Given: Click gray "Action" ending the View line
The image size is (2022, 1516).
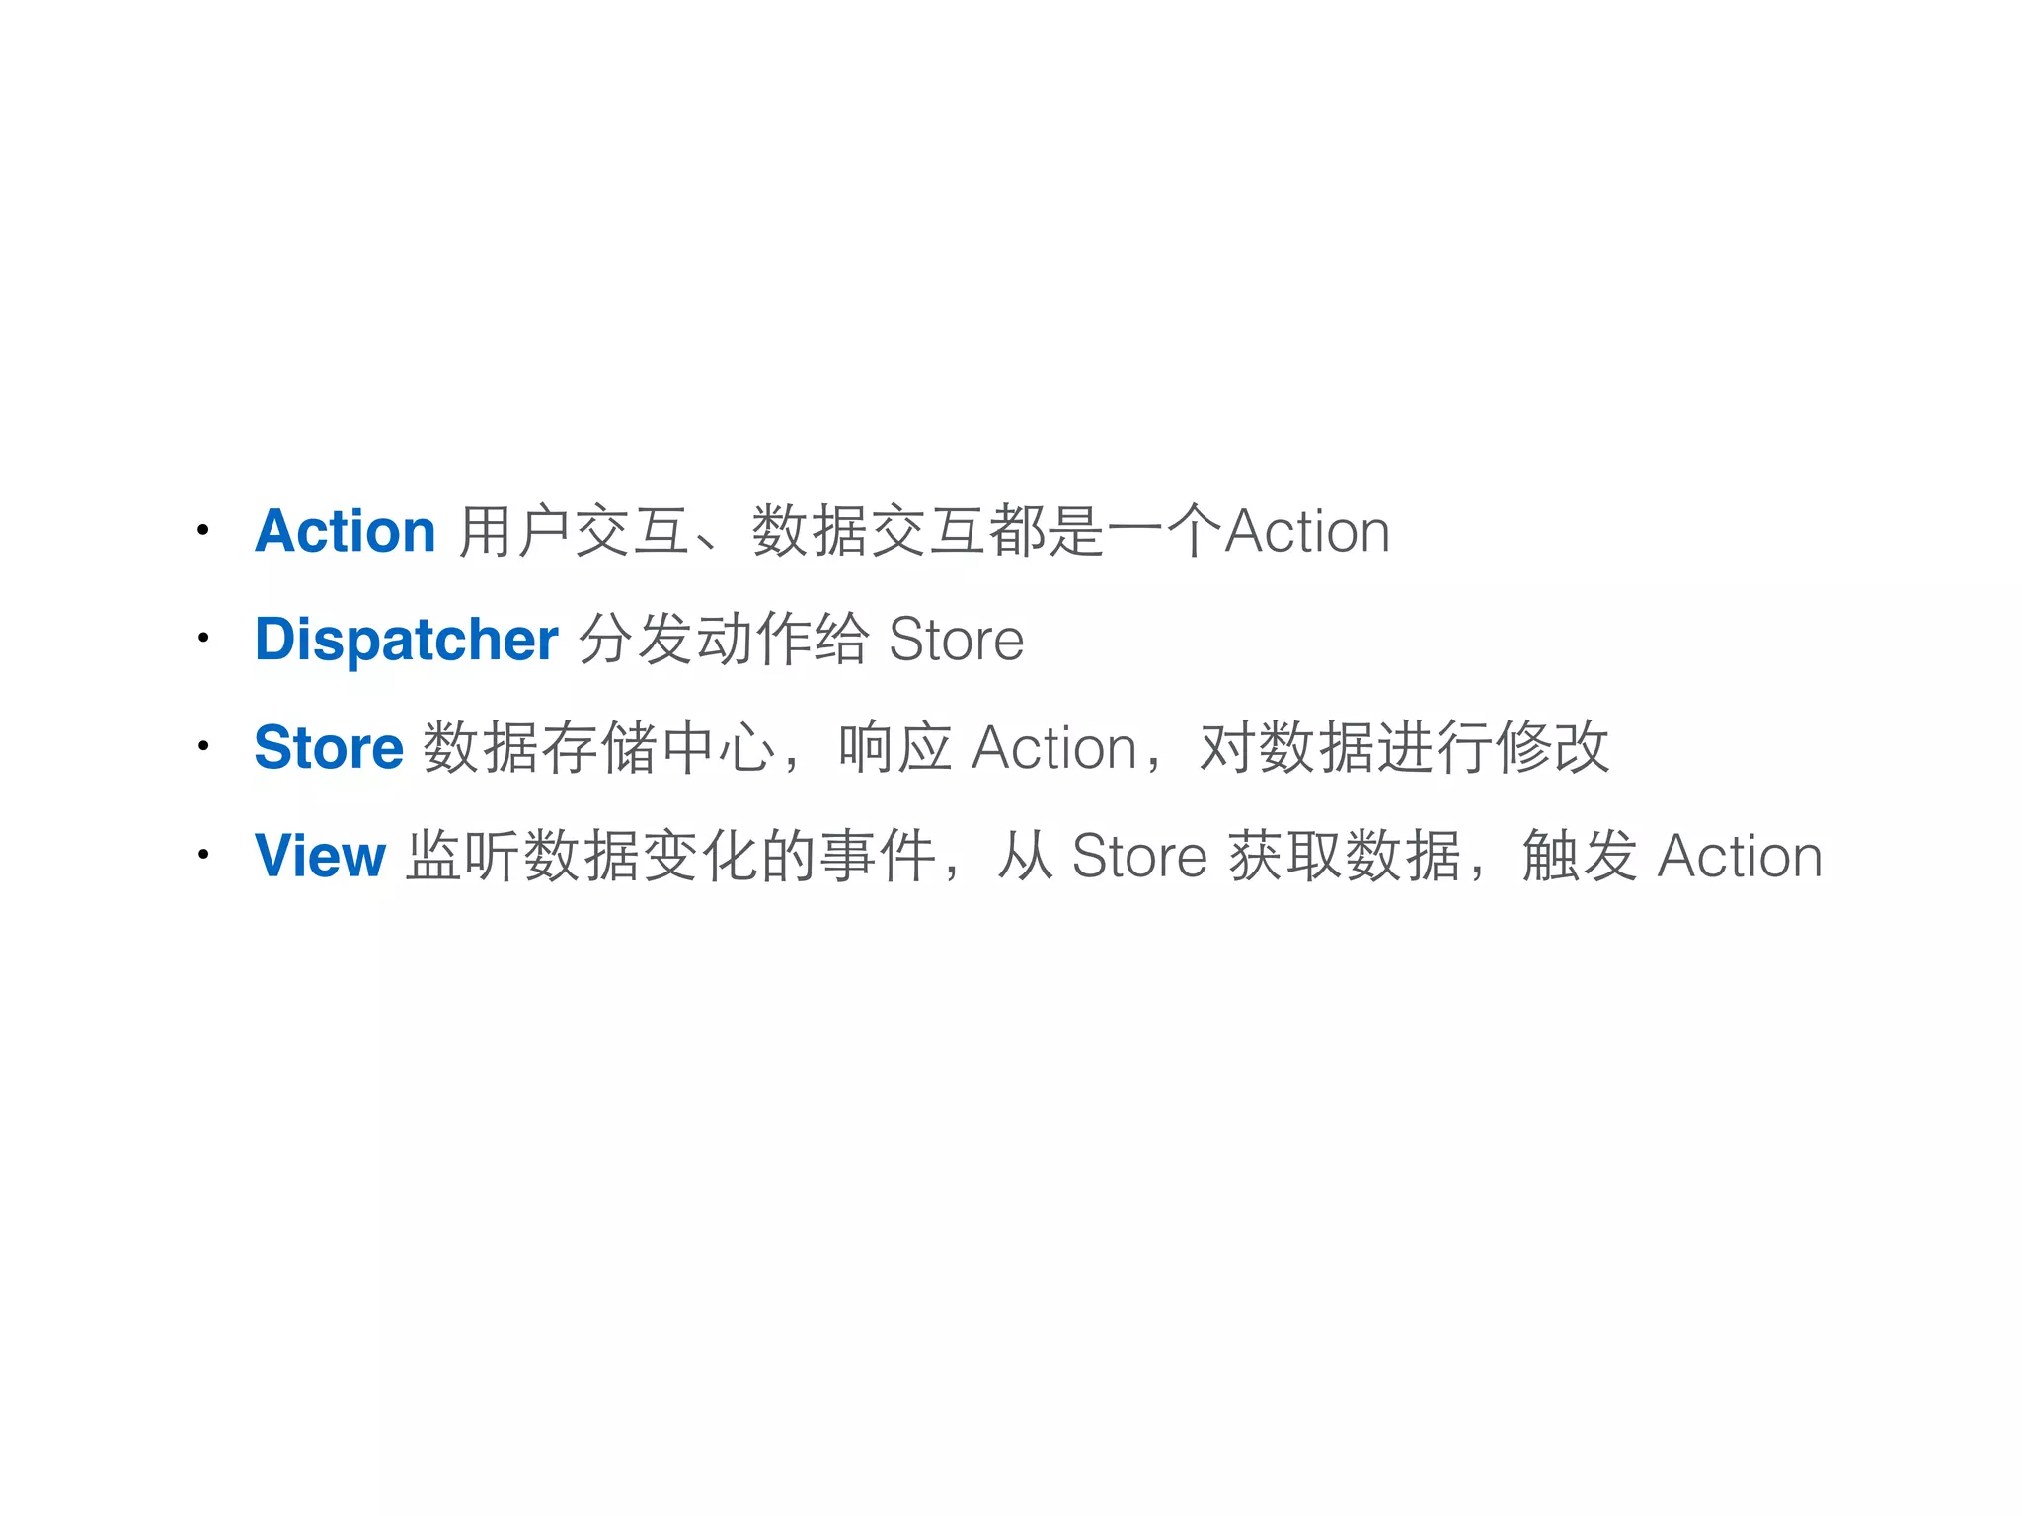Looking at the screenshot, I should 1740,855.
